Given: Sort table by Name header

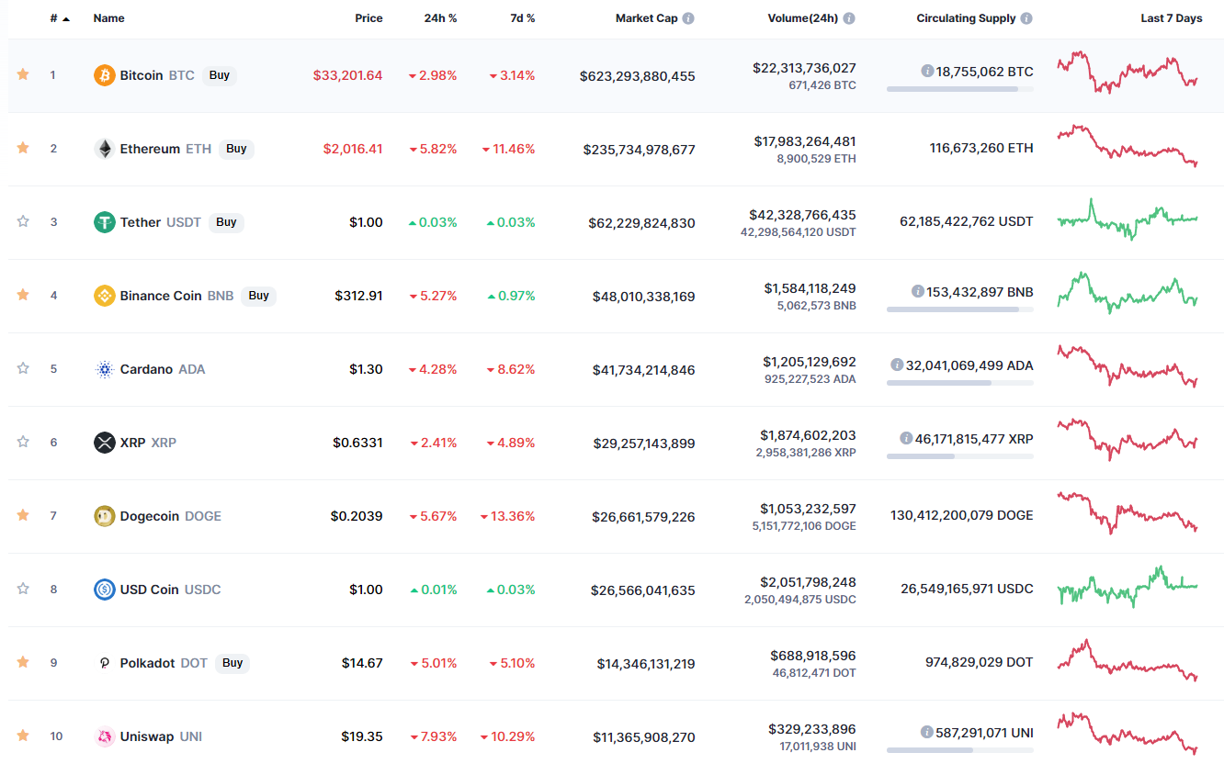Looking at the screenshot, I should pos(108,18).
